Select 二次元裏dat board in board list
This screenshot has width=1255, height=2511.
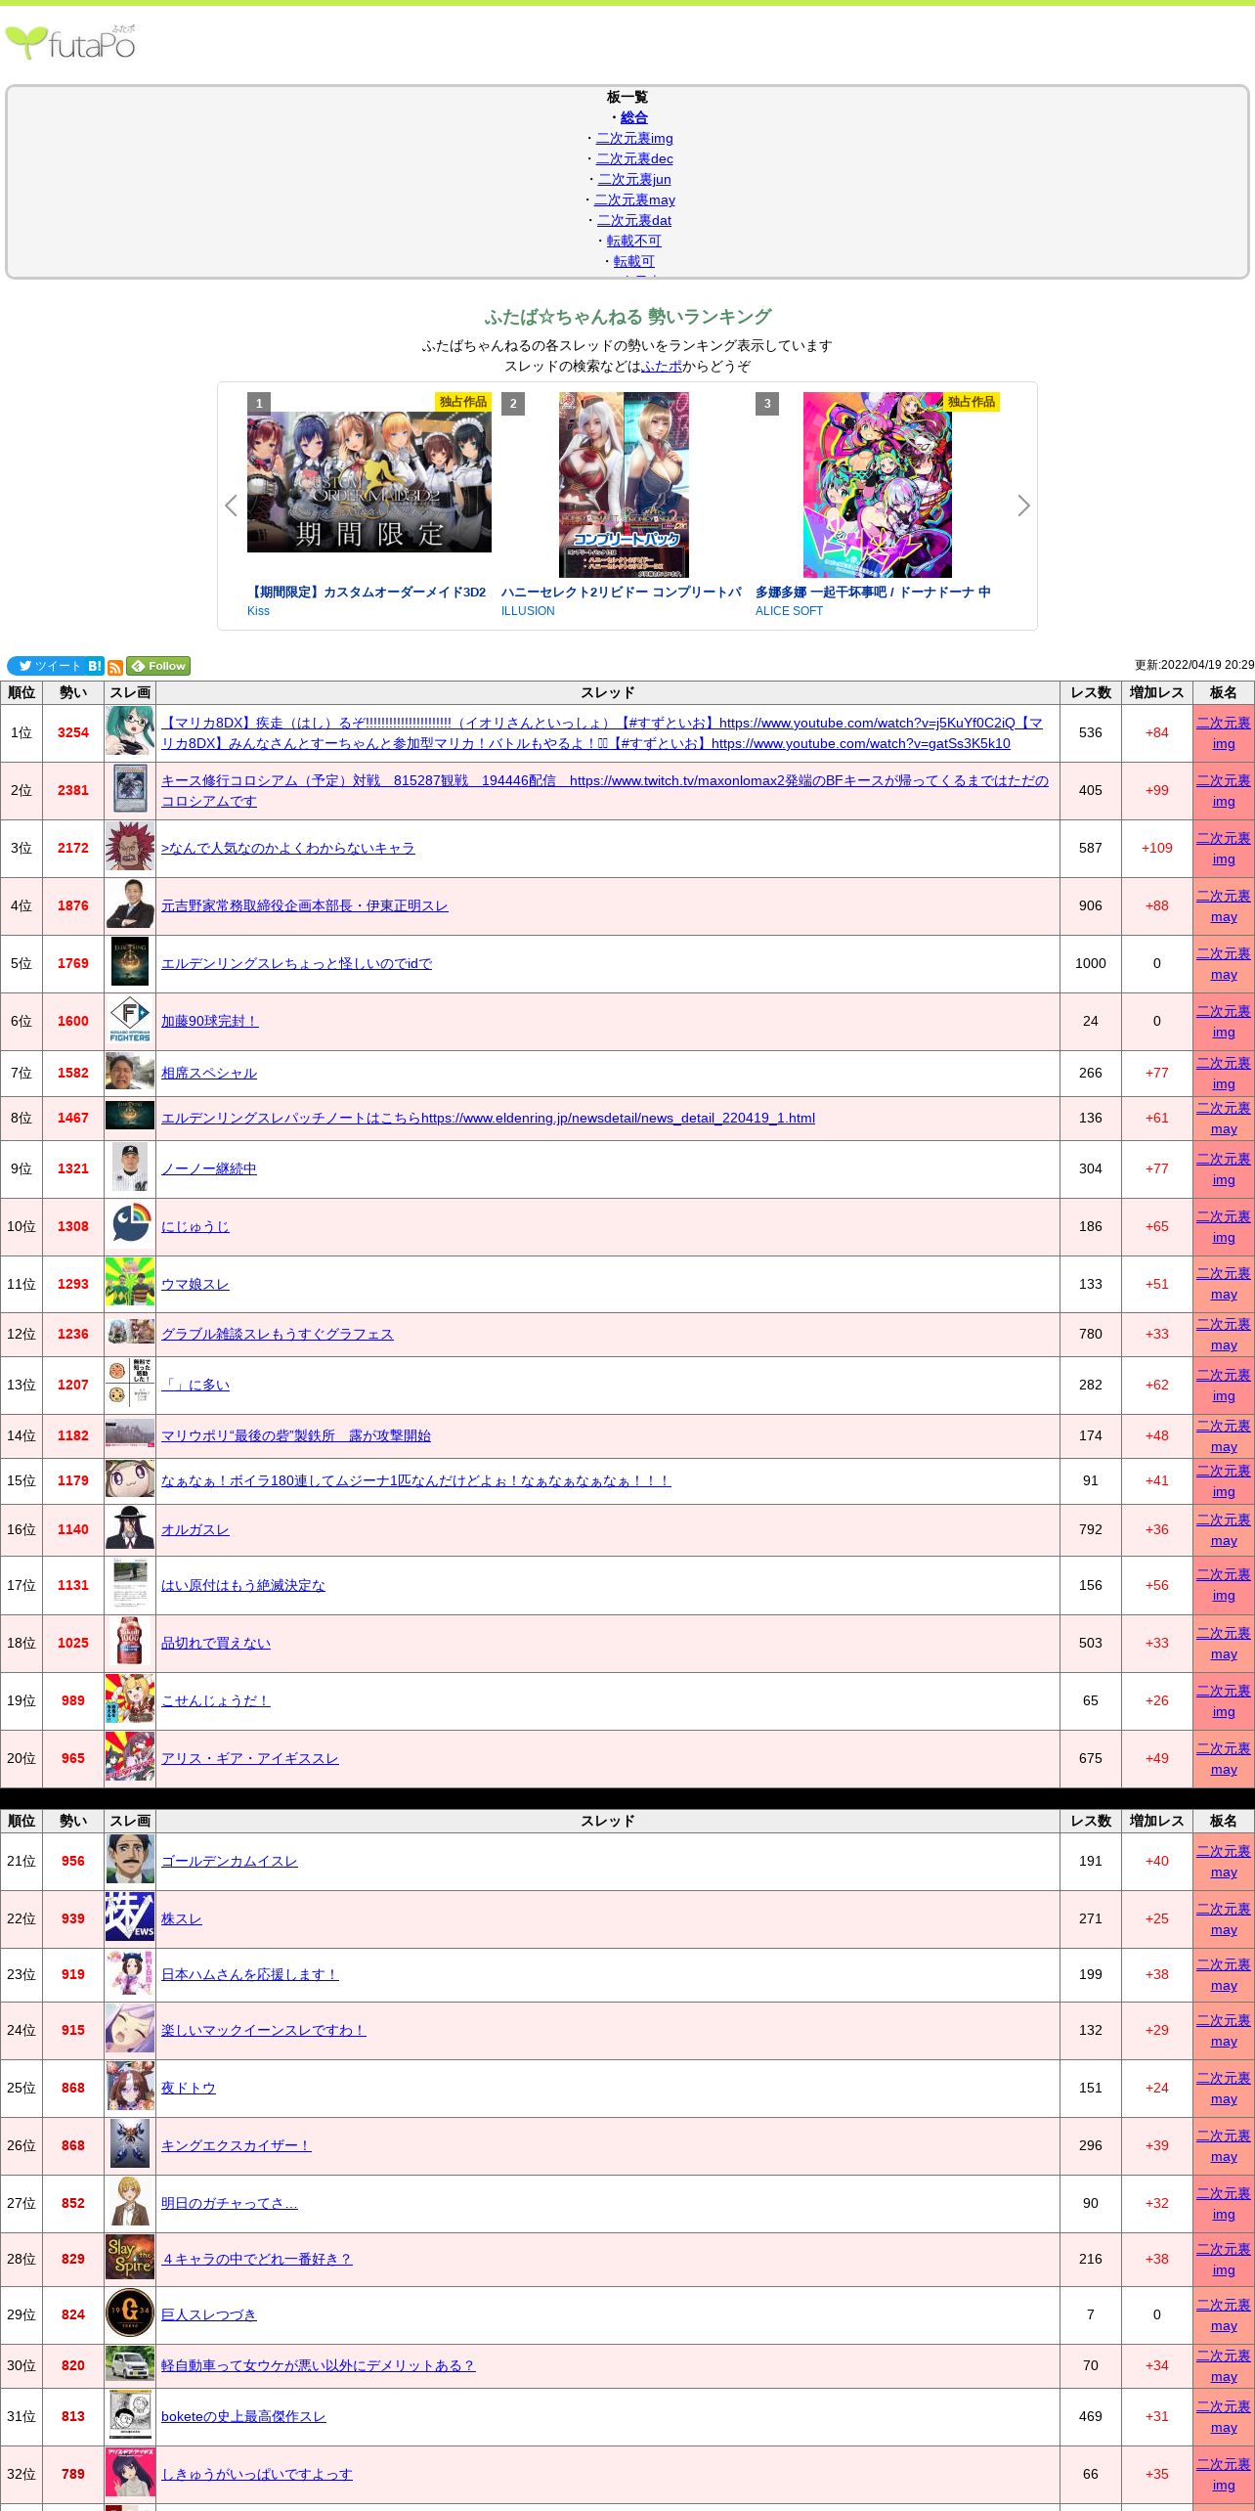pyautogui.click(x=634, y=220)
